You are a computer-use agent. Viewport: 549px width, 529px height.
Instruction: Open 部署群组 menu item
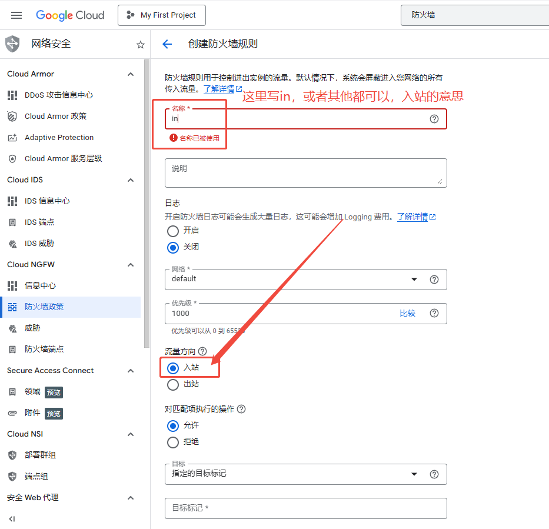pyautogui.click(x=71, y=455)
